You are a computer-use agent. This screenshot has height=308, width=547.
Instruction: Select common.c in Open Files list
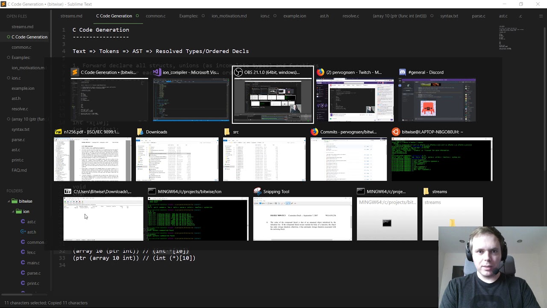coord(21,47)
